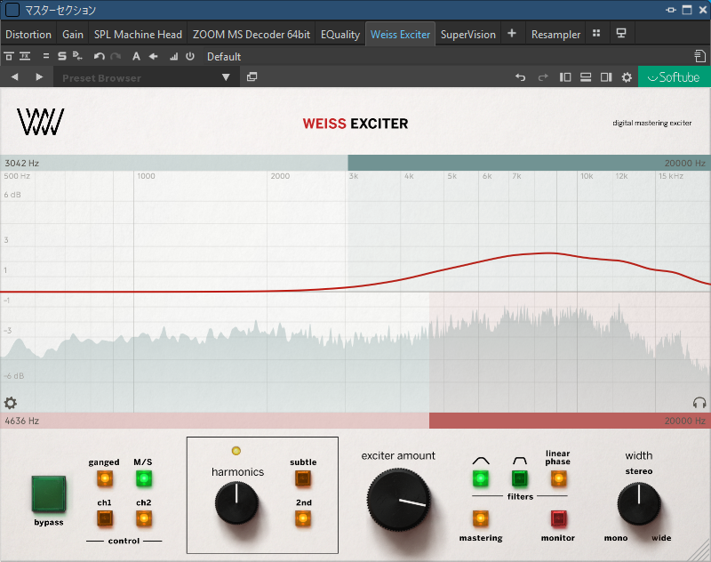Toggle the ganged control button

(x=104, y=479)
